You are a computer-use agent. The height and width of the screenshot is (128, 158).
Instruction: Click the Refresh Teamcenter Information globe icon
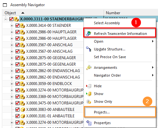point(89,34)
